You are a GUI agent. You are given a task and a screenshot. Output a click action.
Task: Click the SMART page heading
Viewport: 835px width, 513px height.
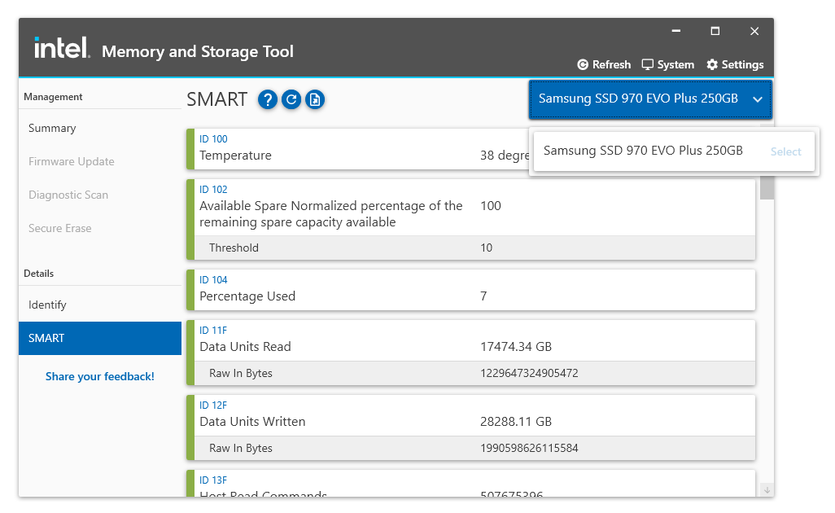[216, 99]
